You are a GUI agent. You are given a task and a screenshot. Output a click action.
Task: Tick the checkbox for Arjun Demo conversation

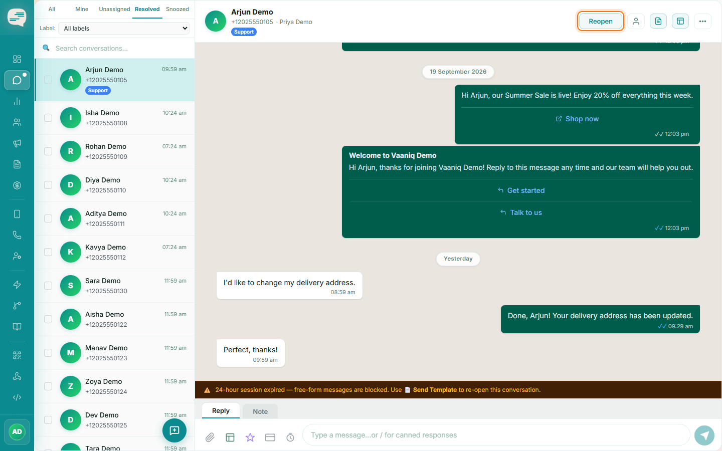(x=48, y=80)
